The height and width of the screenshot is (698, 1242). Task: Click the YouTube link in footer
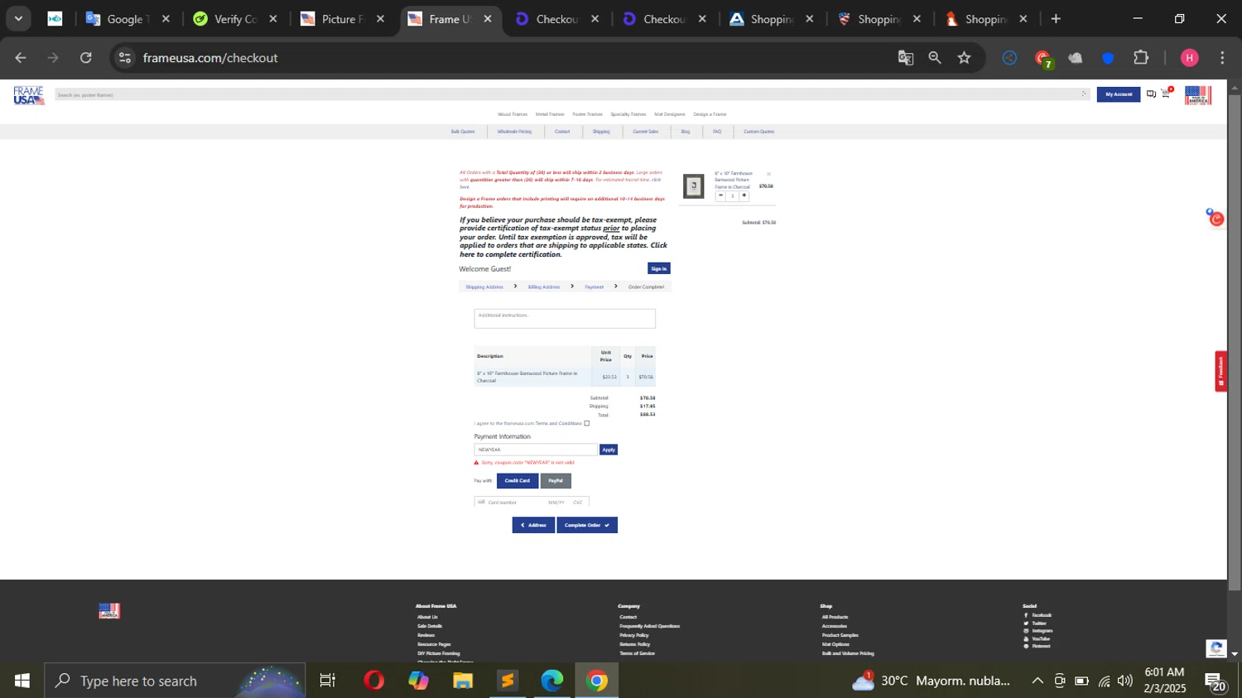pos(1040,638)
